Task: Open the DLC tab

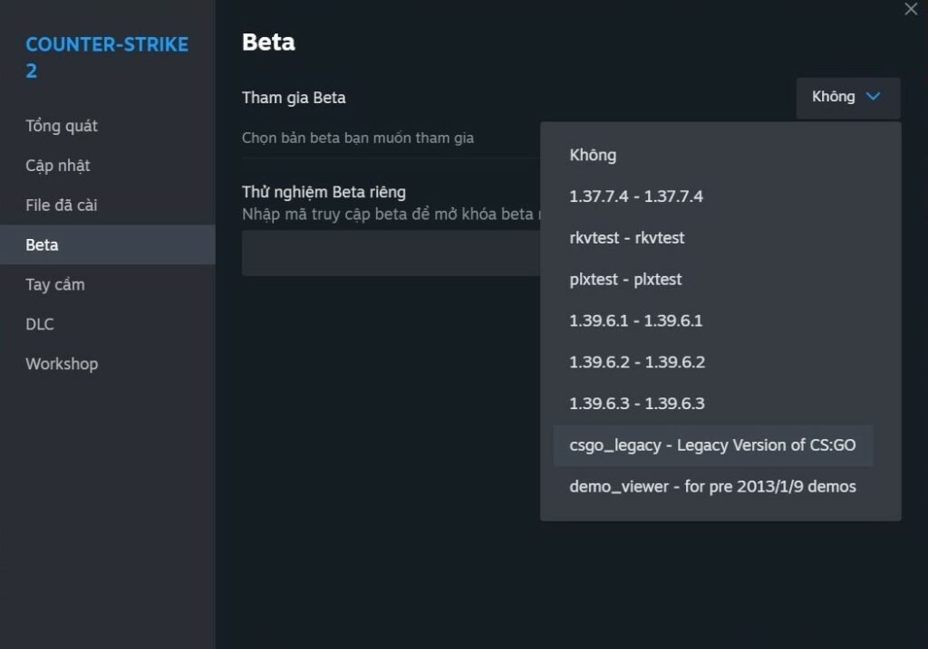Action: click(x=40, y=324)
